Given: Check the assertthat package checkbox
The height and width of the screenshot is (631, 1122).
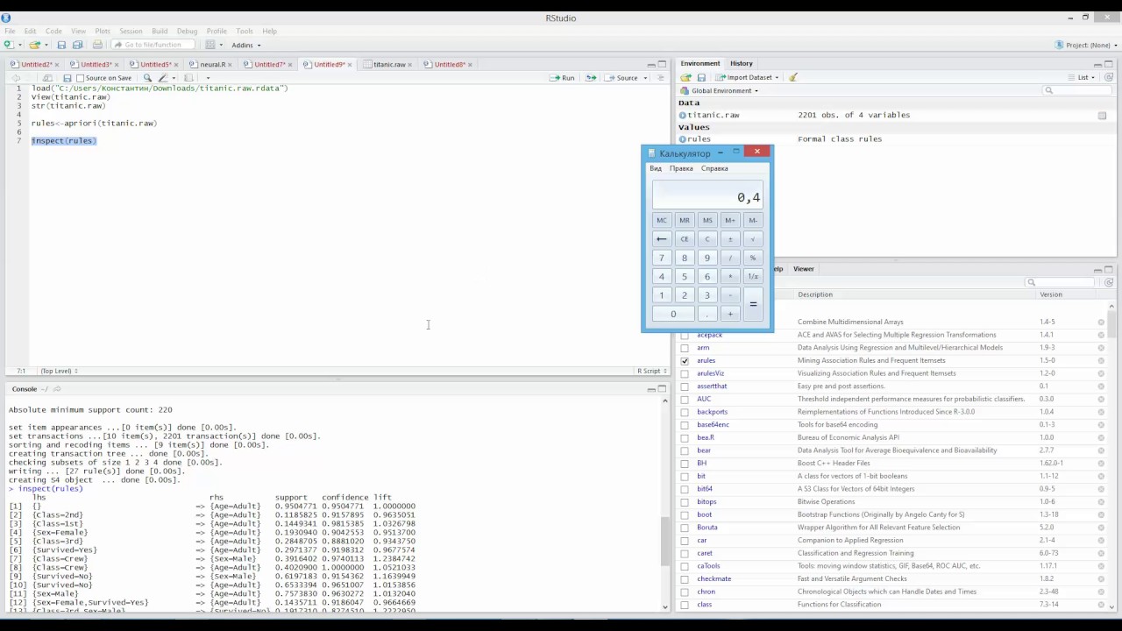Looking at the screenshot, I should [685, 386].
